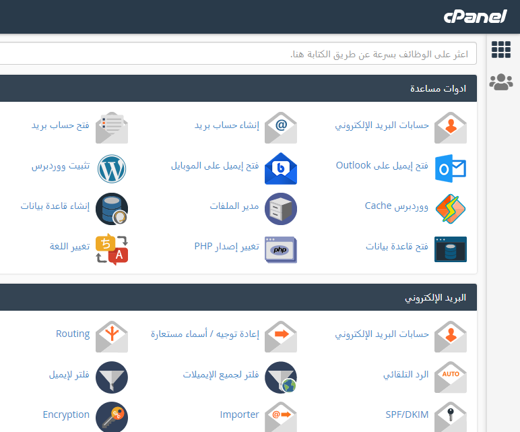Click the Routing envelope icon
520x432 pixels.
(112, 336)
